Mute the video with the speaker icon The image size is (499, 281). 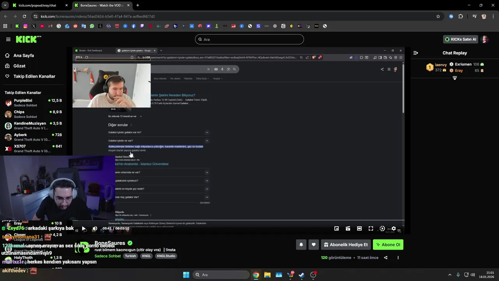click(x=95, y=228)
